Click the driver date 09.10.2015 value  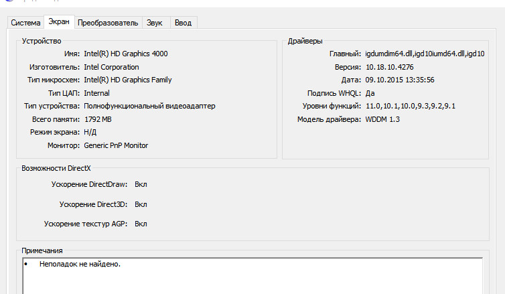point(401,80)
